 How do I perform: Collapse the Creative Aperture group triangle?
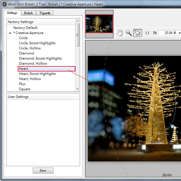pos(10,33)
